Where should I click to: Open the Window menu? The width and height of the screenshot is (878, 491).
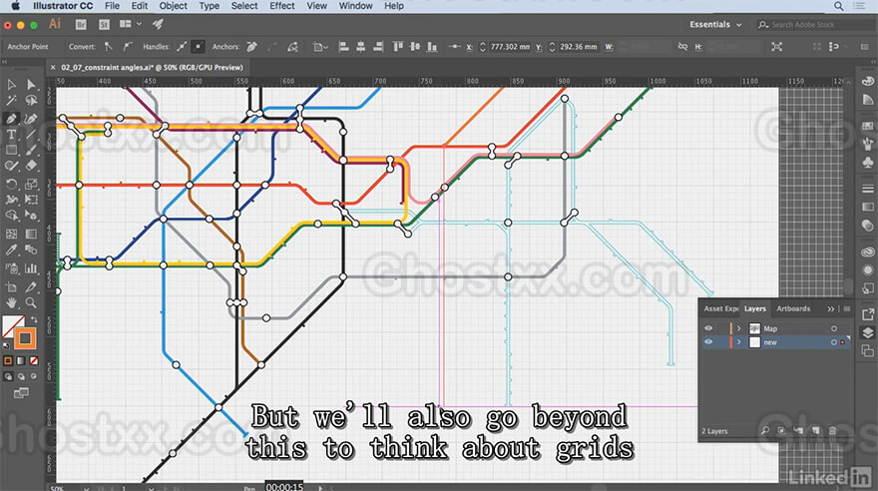(x=355, y=6)
